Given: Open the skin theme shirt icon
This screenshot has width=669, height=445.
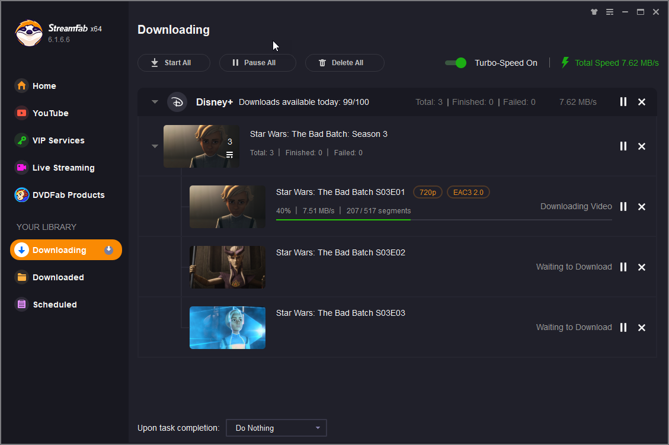Looking at the screenshot, I should click(x=594, y=12).
